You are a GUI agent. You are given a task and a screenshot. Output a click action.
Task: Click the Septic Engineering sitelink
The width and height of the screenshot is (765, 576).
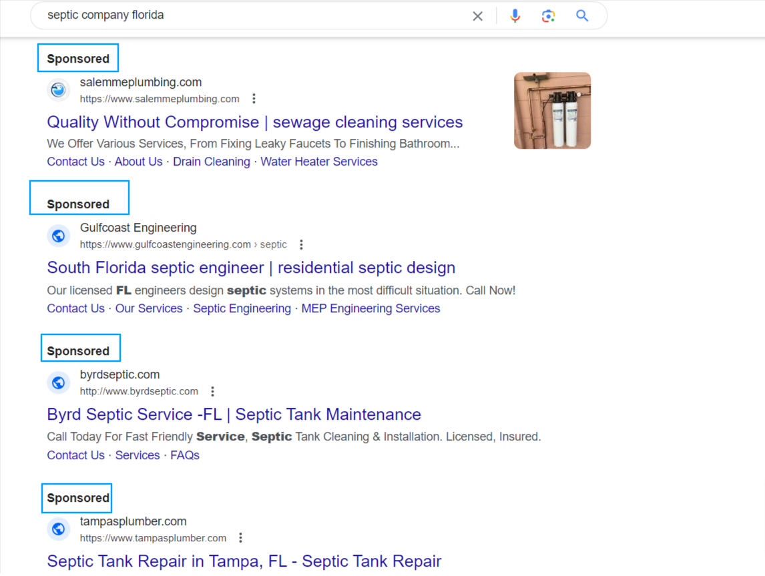point(242,308)
